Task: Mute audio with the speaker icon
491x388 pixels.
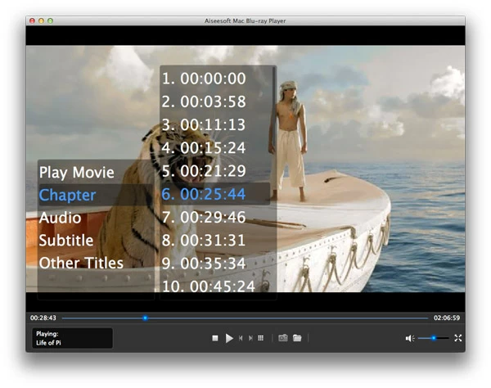Action: 409,338
